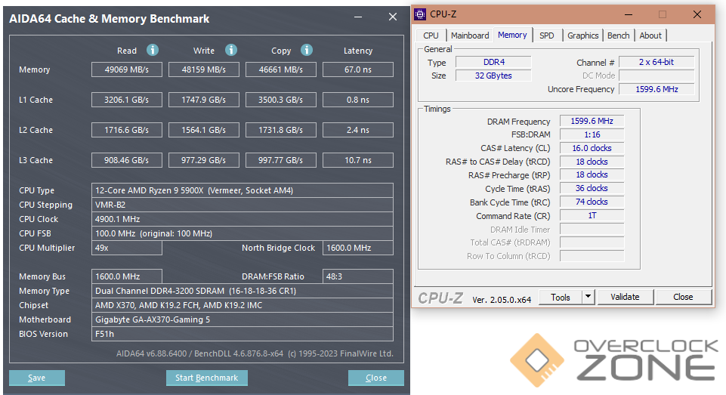Click L3 Cache latency 10.7 ns

[358, 160]
